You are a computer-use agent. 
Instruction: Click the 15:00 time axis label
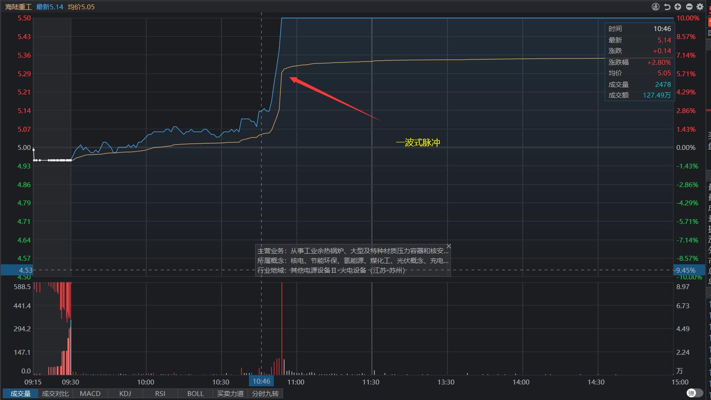(x=680, y=382)
